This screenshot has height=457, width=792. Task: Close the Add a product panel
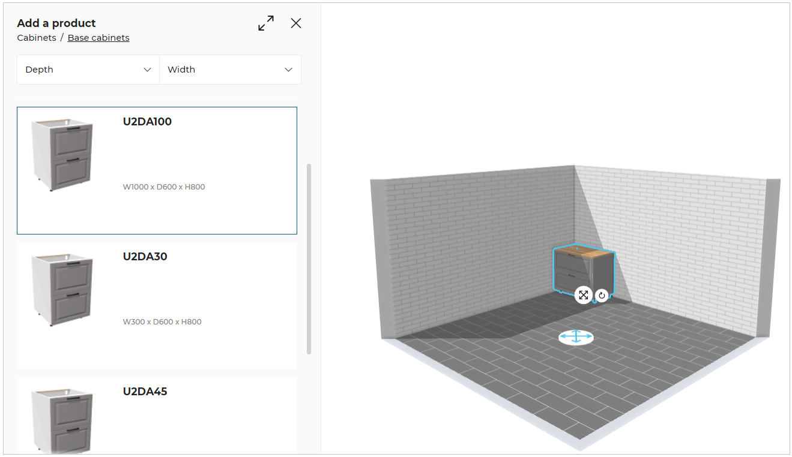296,23
